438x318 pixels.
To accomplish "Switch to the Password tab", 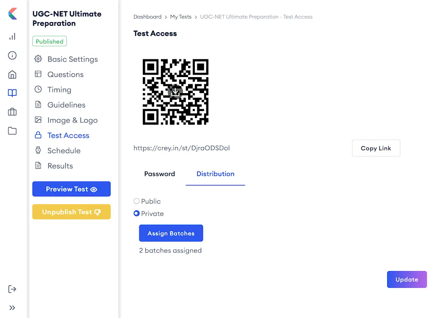I will tap(159, 174).
